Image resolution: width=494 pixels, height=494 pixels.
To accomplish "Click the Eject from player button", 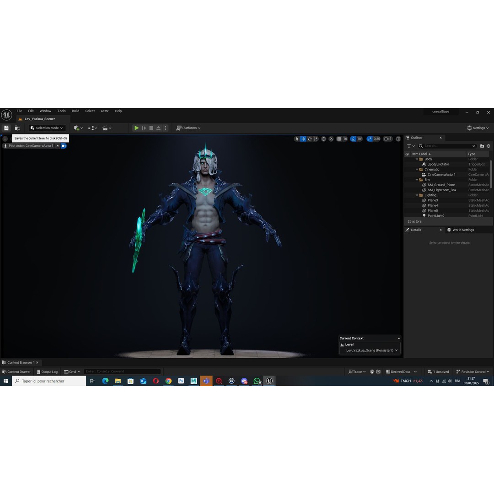I will click(158, 128).
